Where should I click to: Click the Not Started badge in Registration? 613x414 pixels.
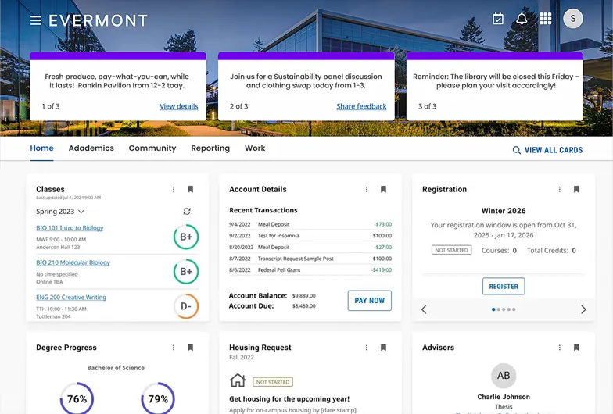click(452, 250)
